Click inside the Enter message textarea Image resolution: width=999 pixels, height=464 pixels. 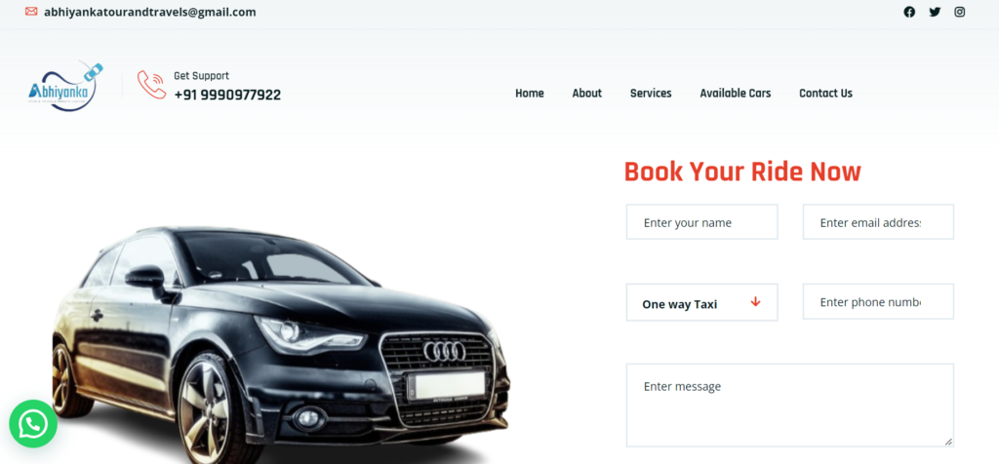789,406
